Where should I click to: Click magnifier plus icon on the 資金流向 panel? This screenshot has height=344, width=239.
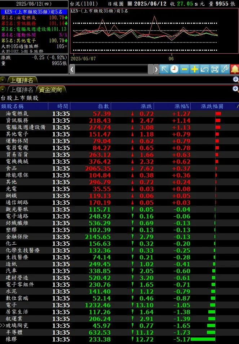(x=235, y=89)
